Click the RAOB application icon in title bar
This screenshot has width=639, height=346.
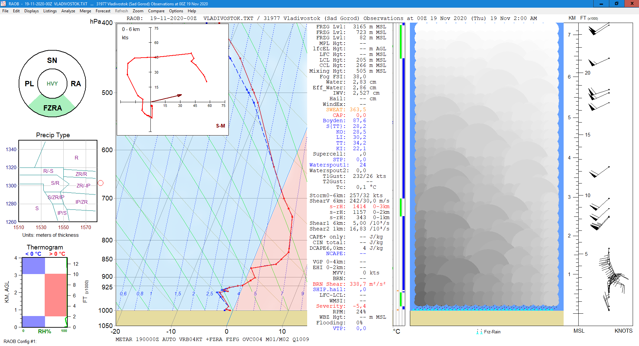(x=3, y=4)
